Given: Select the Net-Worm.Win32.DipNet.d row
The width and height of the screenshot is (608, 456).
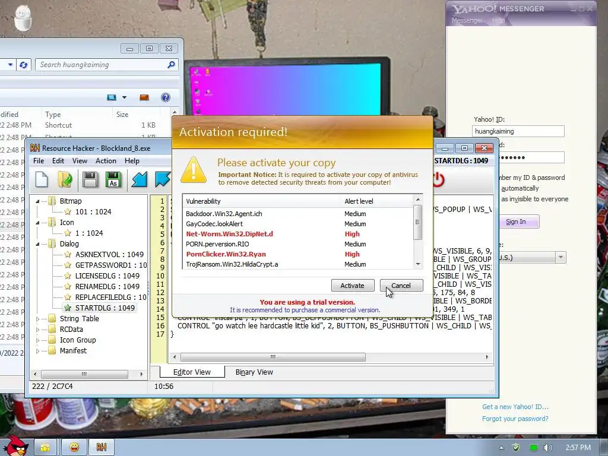Looking at the screenshot, I should [298, 234].
